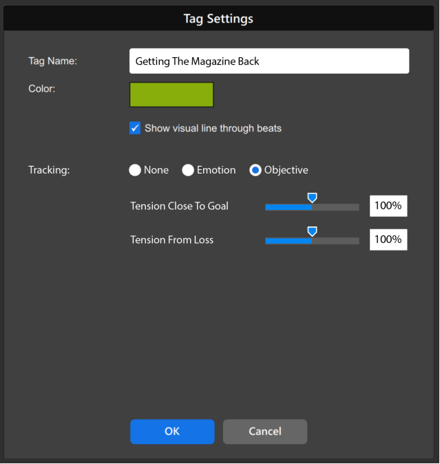Click the Tension From Loss label
Viewport: 440px width, 464px height.
(x=172, y=240)
